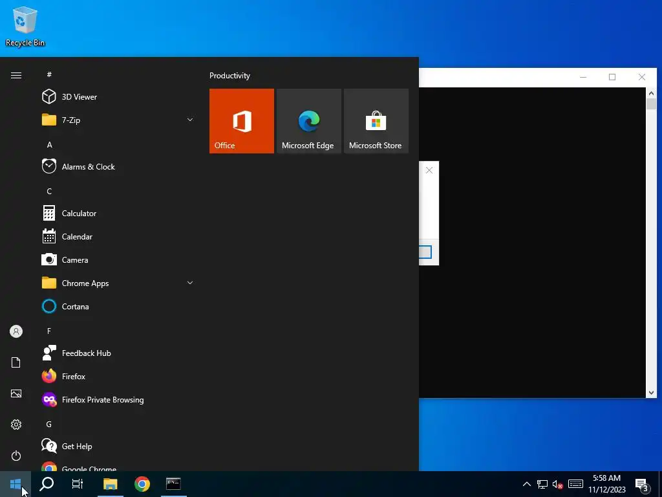Close the dialog behind the Start menu
The image size is (662, 497).
coord(429,170)
